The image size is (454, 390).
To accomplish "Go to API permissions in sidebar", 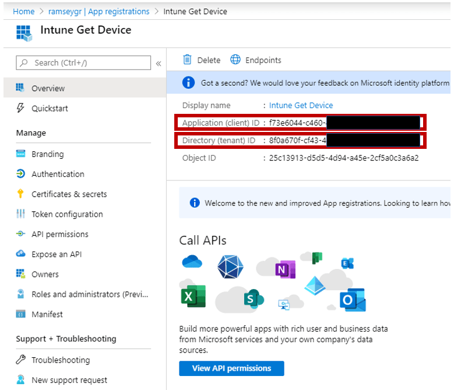I will point(60,234).
